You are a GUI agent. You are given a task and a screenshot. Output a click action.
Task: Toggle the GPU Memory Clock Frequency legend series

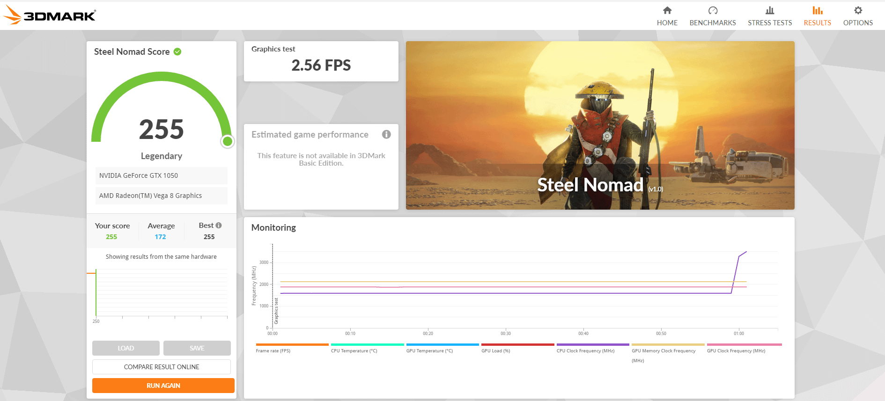click(x=668, y=353)
